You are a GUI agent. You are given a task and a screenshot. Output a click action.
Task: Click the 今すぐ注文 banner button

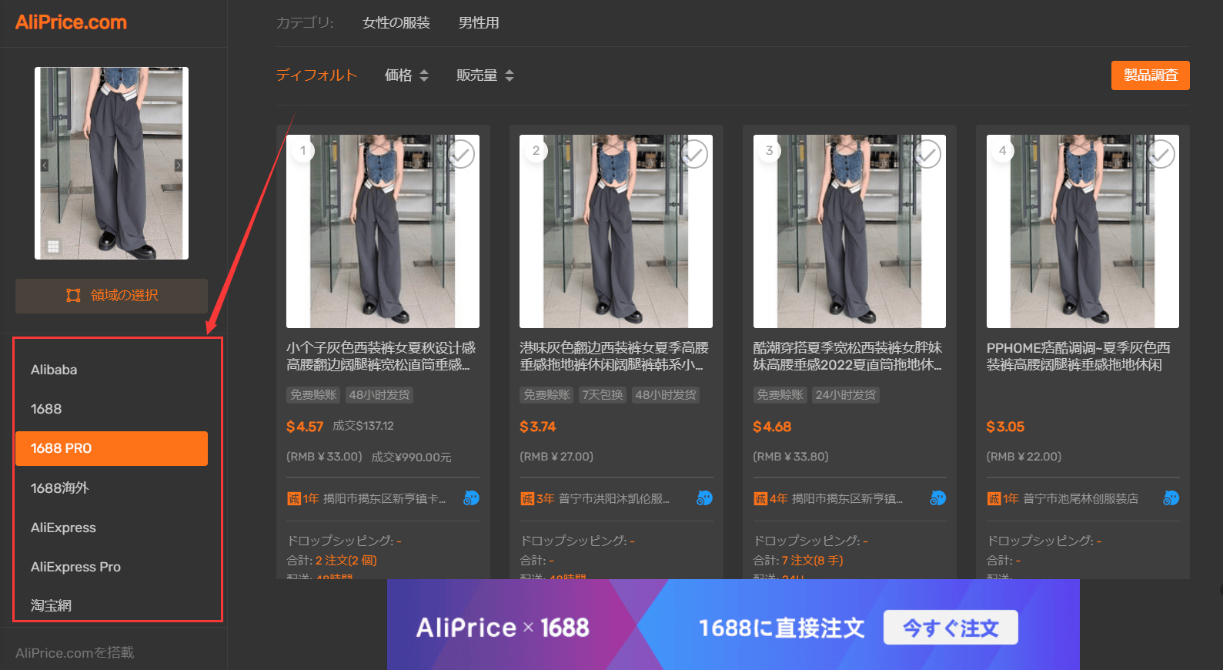point(951,628)
